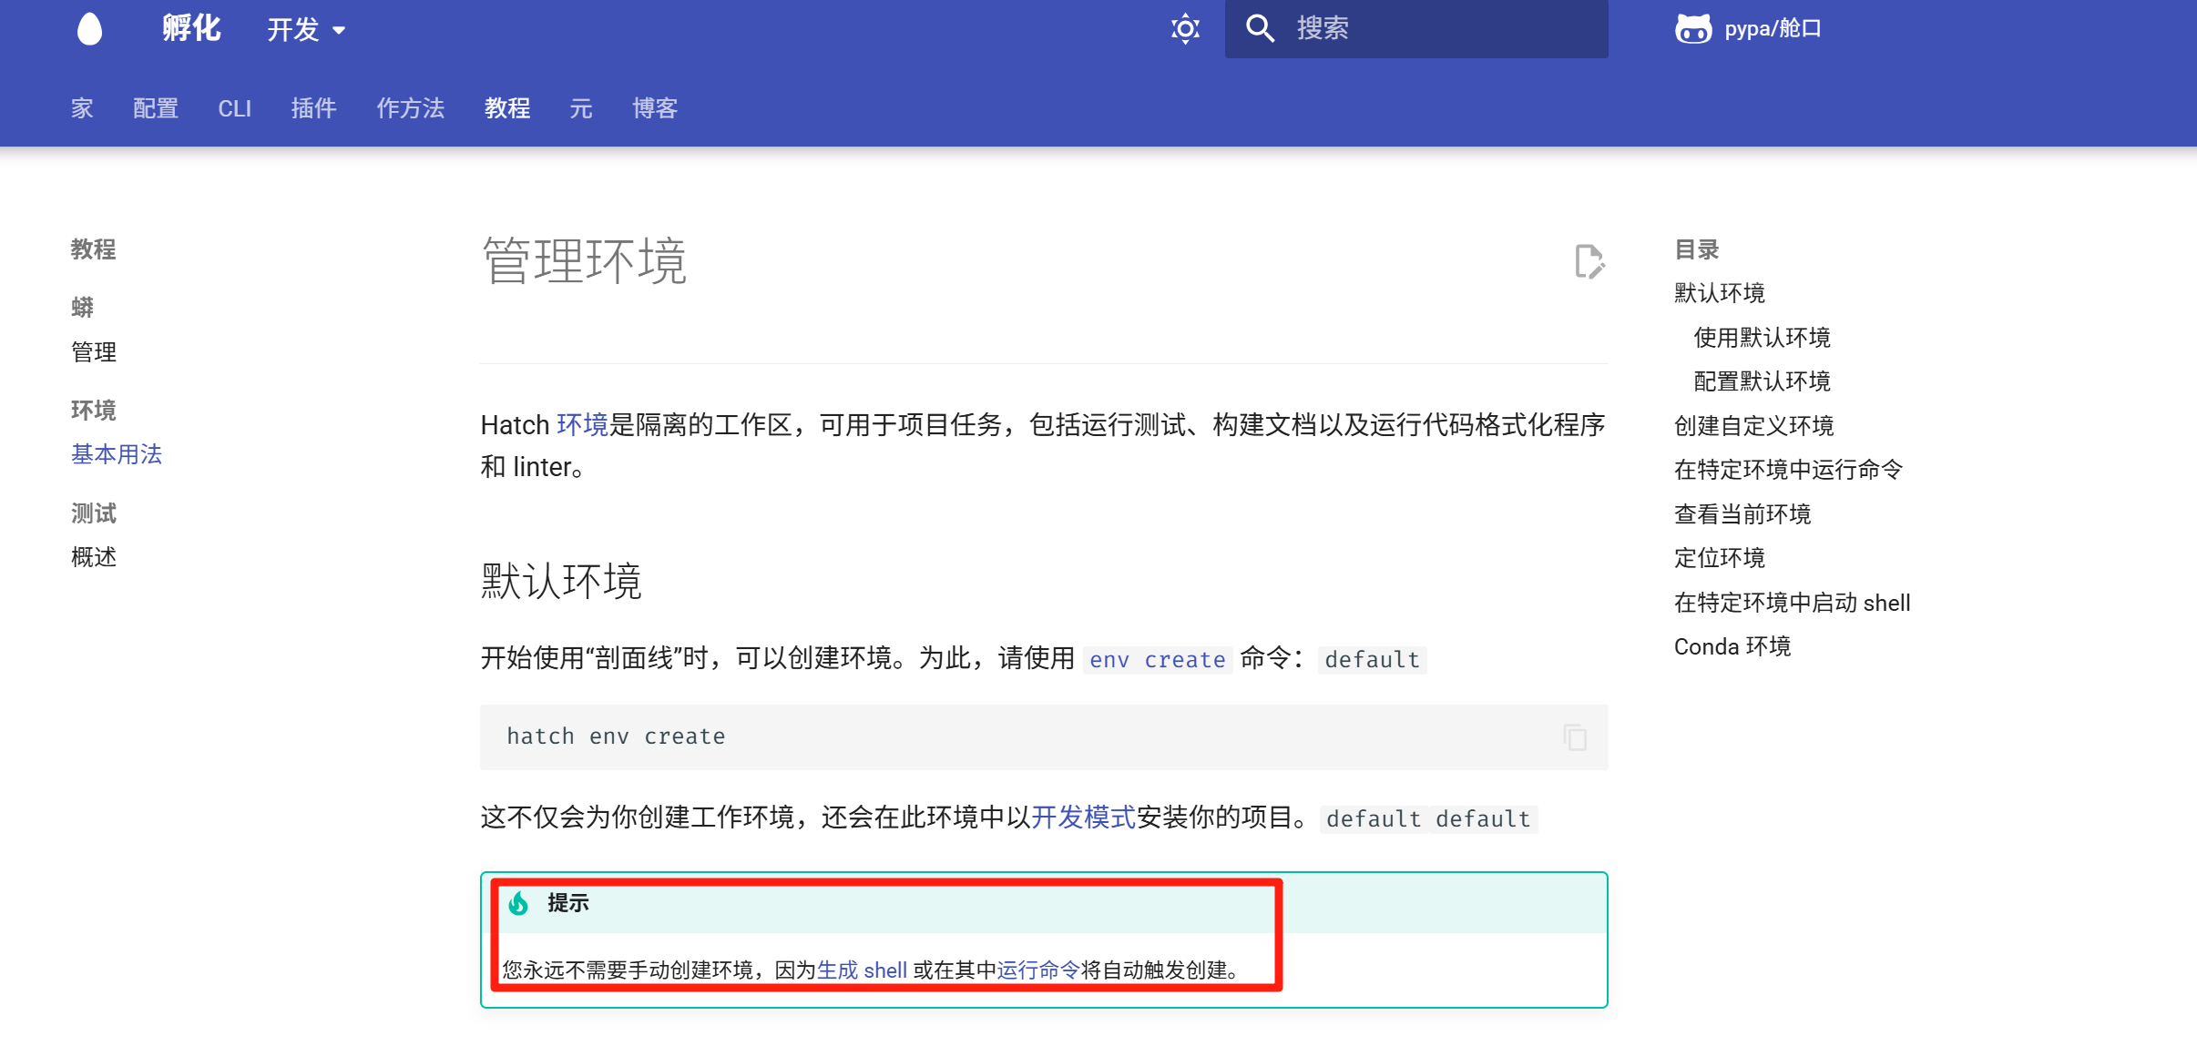Click the CLI section in top navigation
2197x1046 pixels.
point(234,108)
